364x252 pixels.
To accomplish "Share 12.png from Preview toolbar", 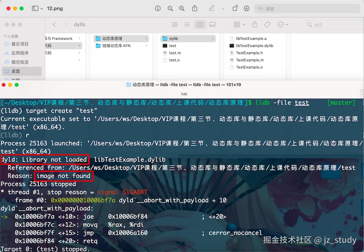I will (195, 8).
